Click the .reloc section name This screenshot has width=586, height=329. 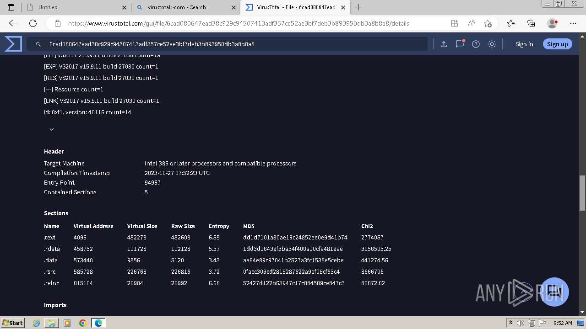(52, 283)
